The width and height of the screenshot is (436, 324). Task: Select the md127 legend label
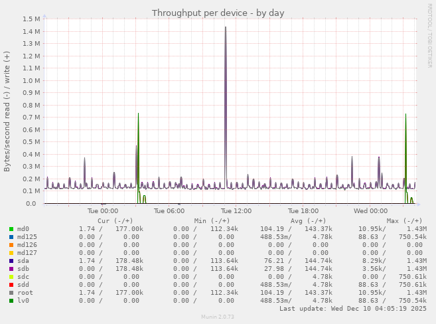[27, 253]
